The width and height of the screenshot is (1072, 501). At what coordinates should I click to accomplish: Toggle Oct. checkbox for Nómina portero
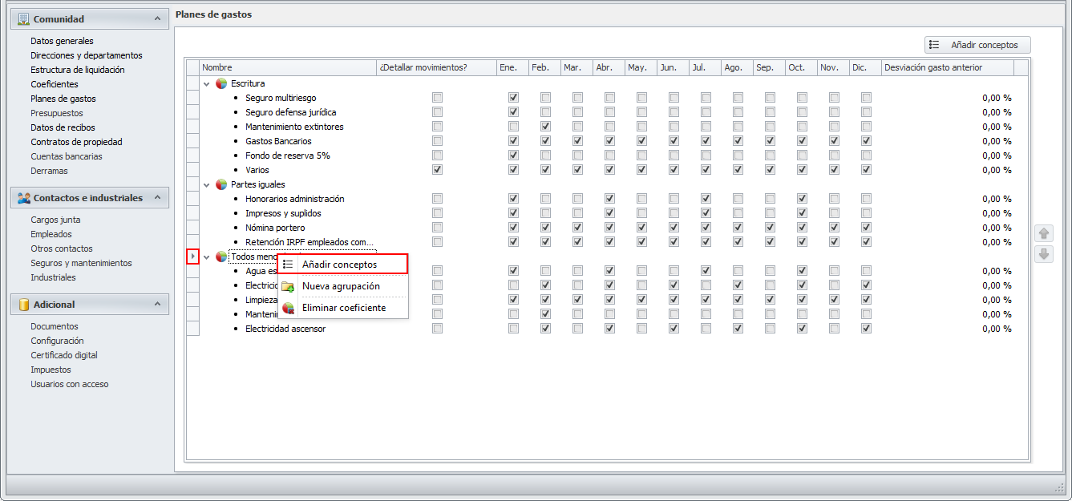click(802, 228)
